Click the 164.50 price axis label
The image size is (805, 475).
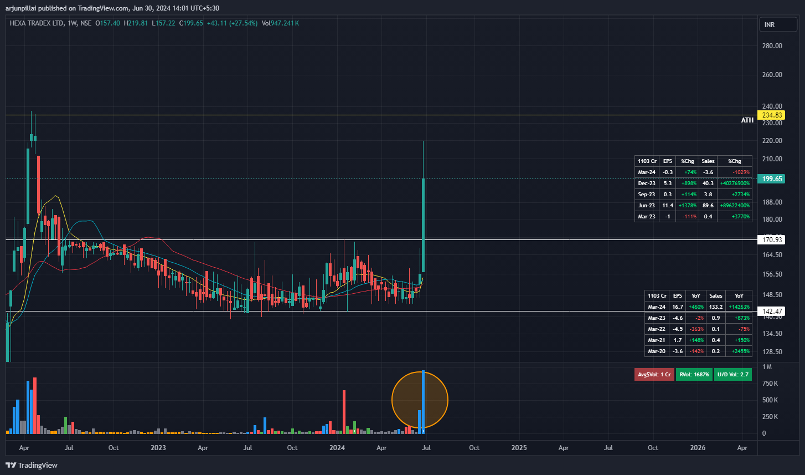pos(772,255)
